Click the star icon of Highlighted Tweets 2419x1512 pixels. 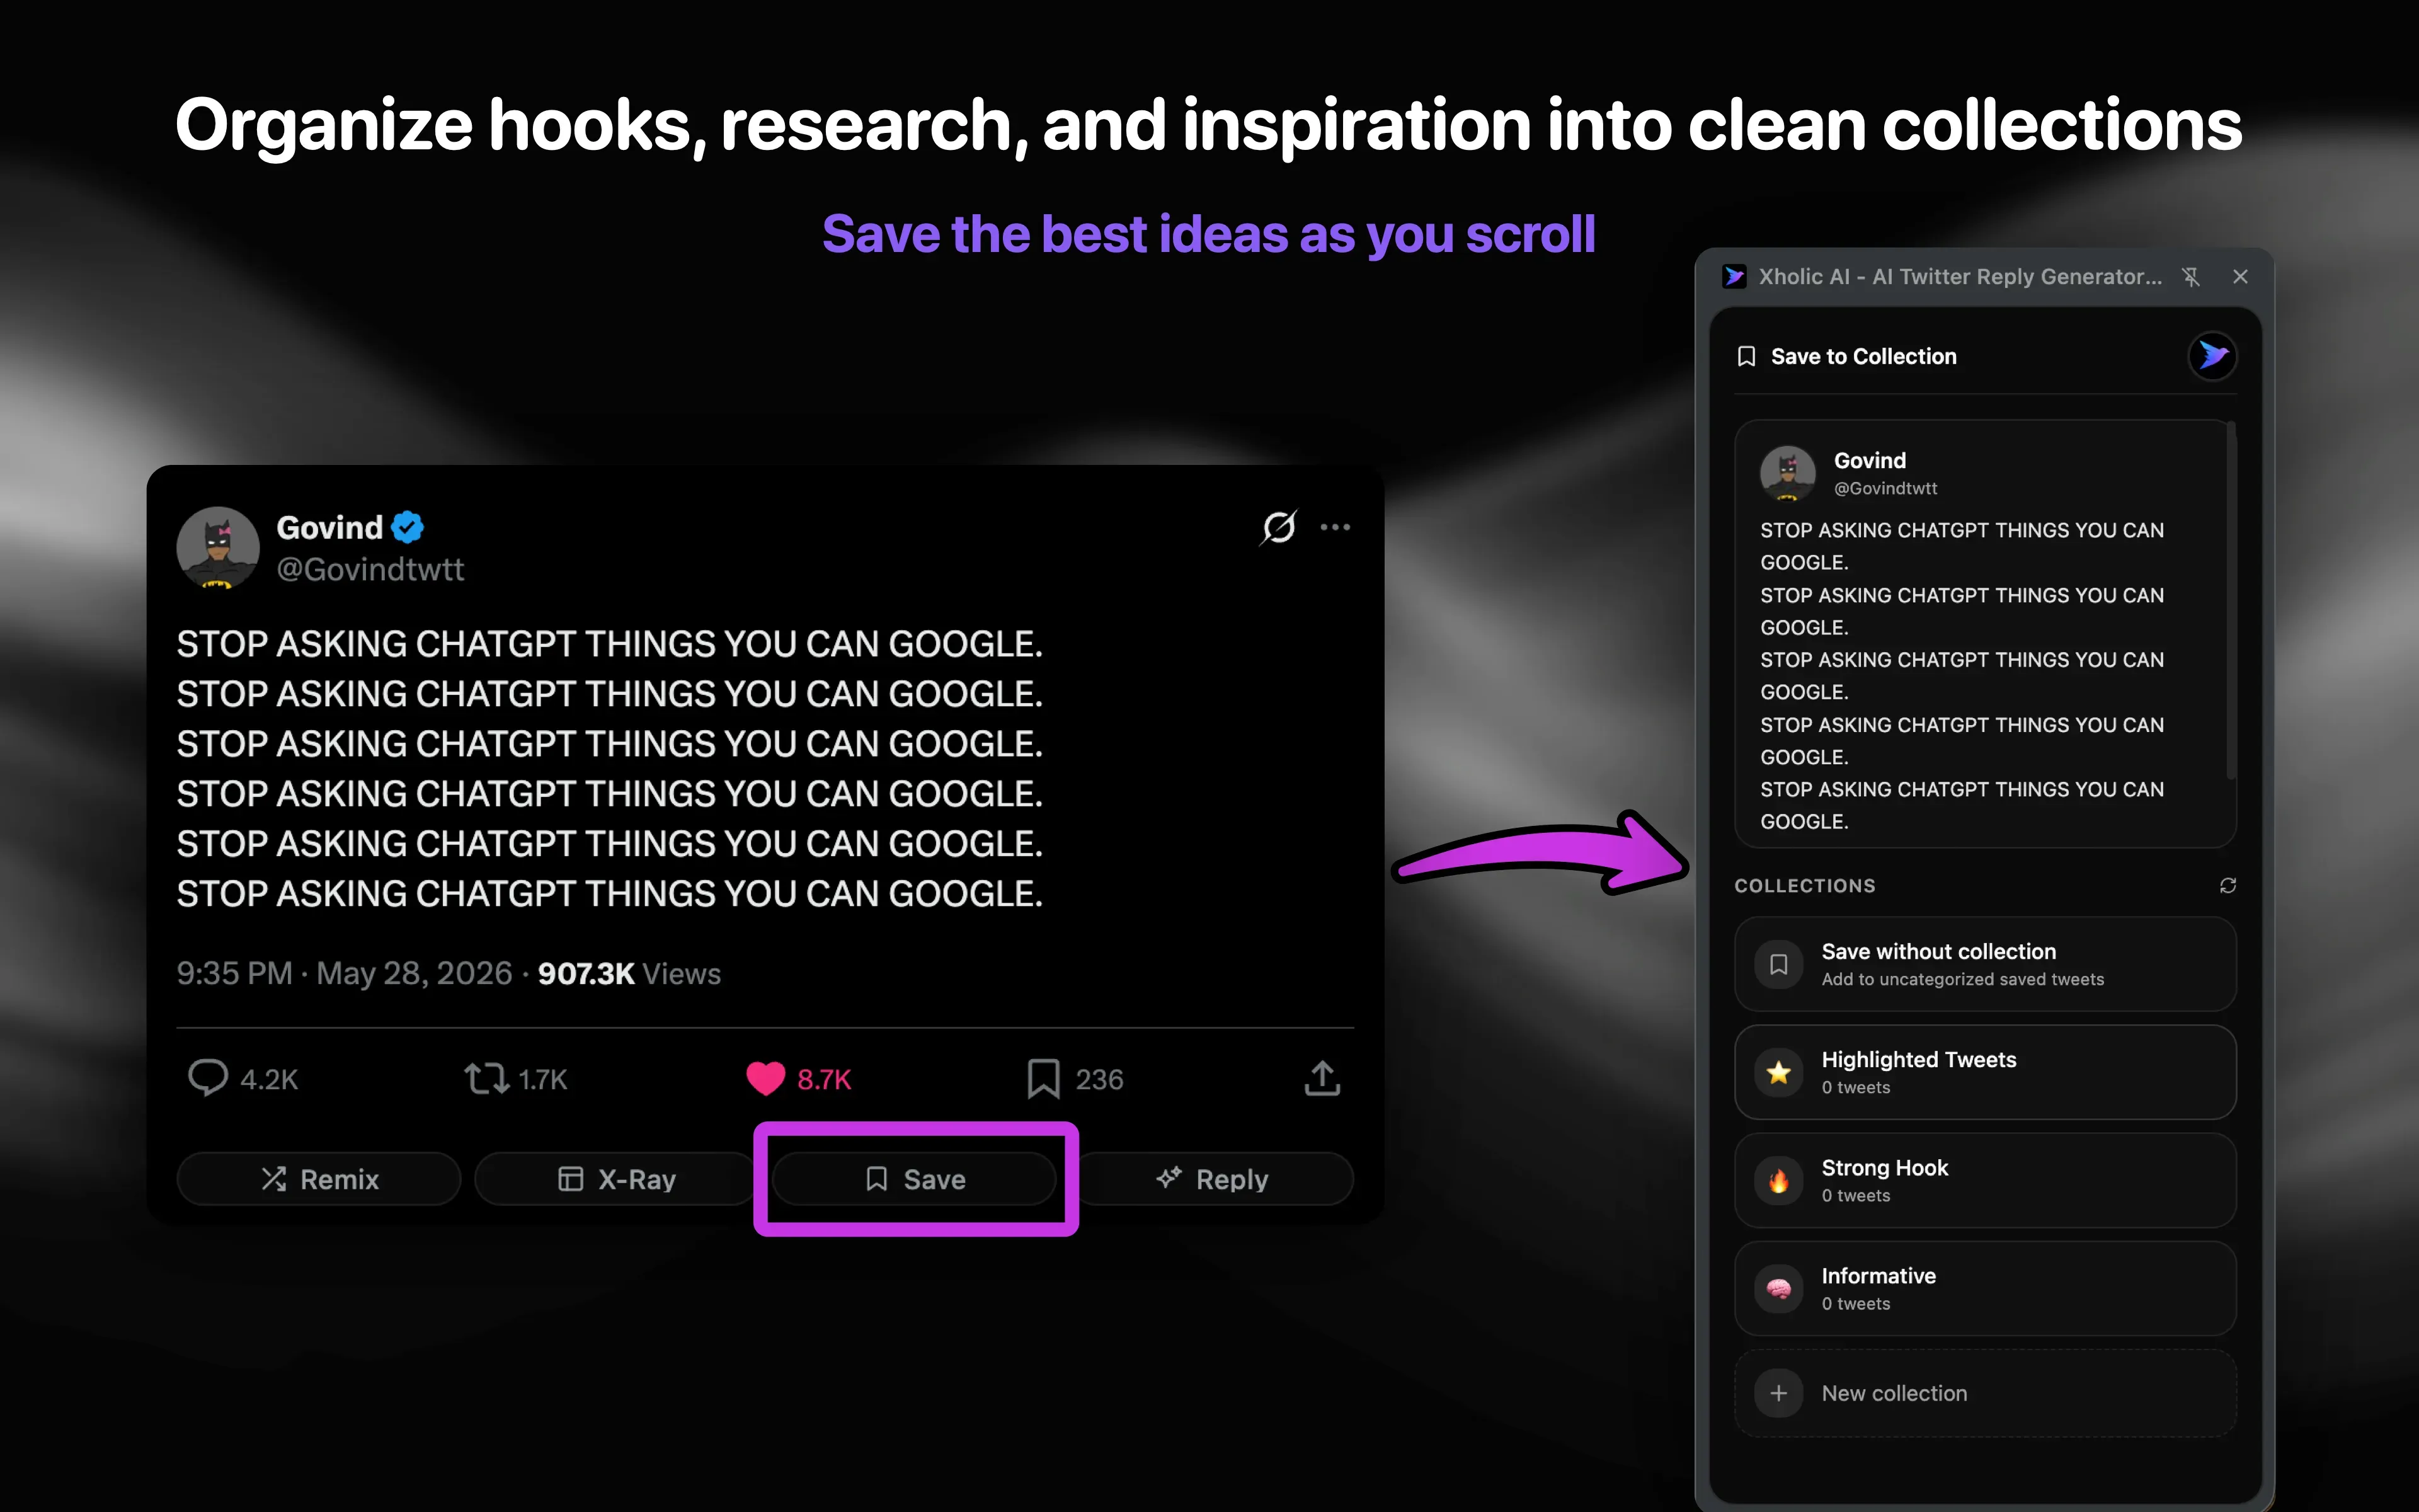point(1779,1072)
